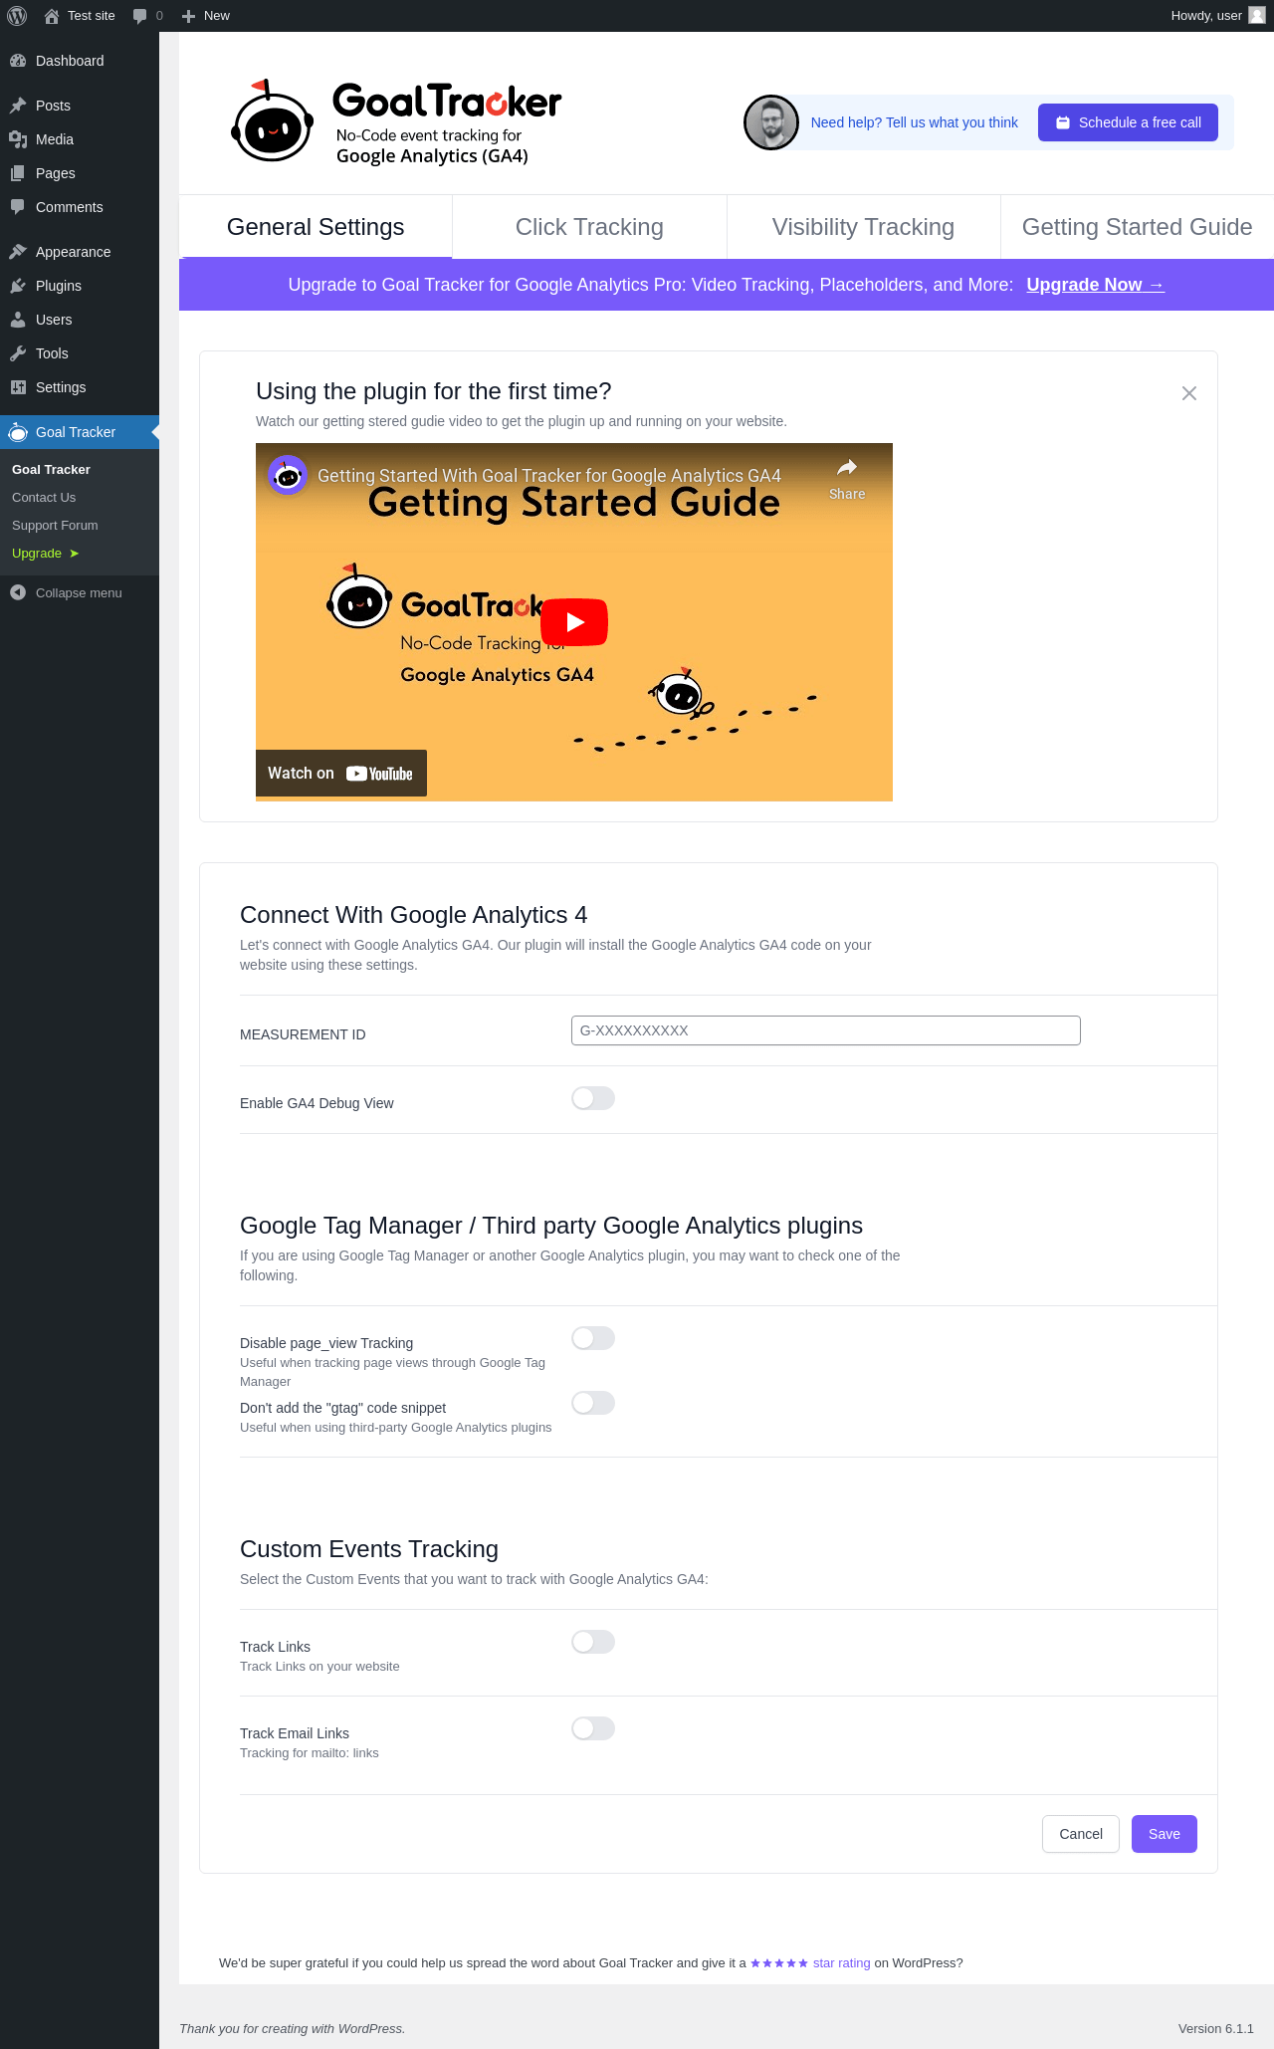Click the Goal Tracker menu icon
The width and height of the screenshot is (1274, 2049).
(18, 432)
